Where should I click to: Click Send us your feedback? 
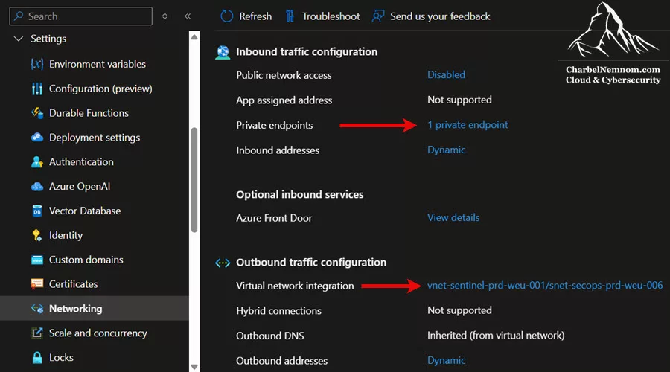coord(440,16)
